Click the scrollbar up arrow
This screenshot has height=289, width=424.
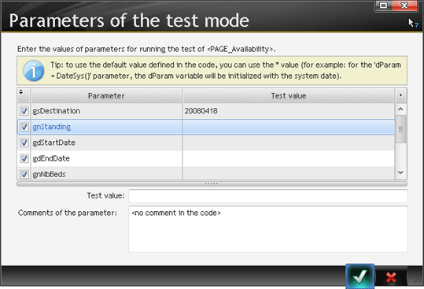[x=400, y=109]
